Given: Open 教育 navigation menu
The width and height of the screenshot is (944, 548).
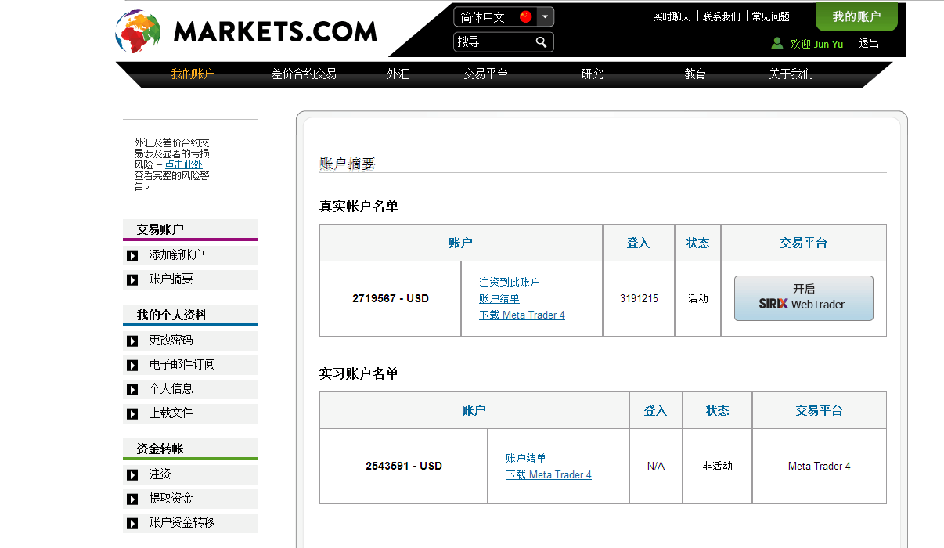Looking at the screenshot, I should point(695,74).
